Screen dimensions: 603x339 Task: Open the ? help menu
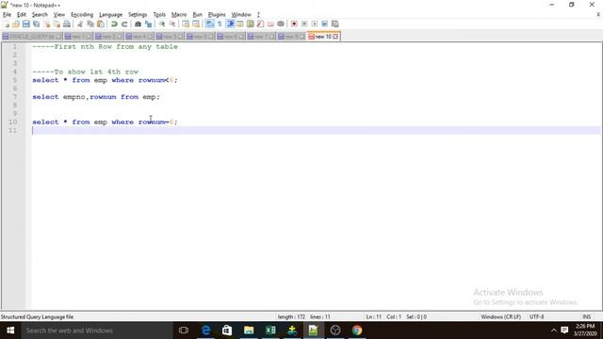pyautogui.click(x=258, y=15)
